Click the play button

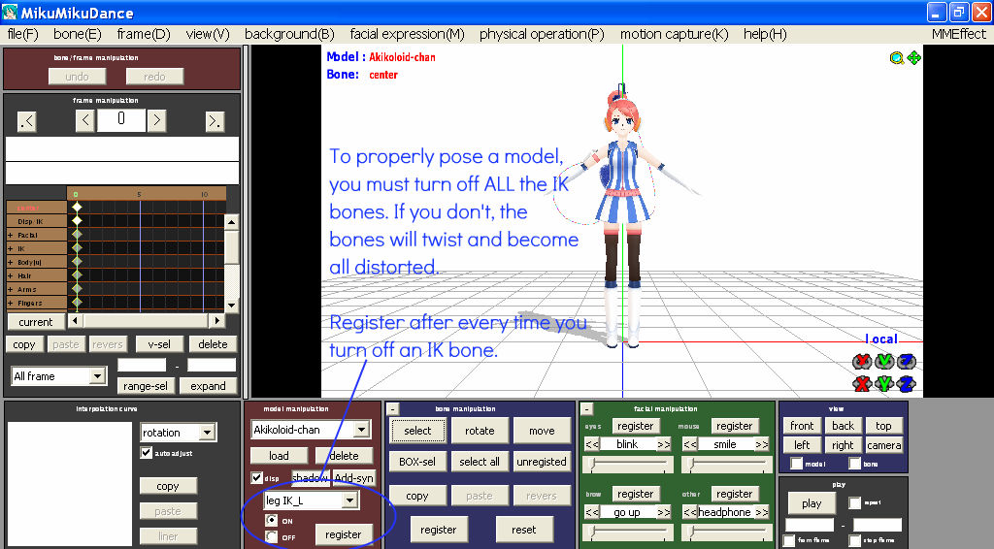click(x=812, y=503)
